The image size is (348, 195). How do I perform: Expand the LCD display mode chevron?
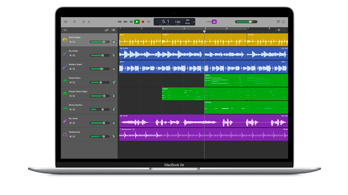(193, 21)
